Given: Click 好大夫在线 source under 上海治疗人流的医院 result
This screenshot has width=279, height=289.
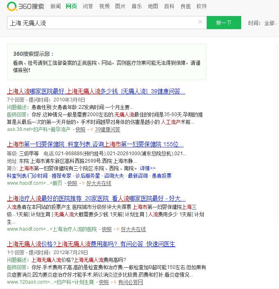Looking at the screenshot, I should coord(134,229).
